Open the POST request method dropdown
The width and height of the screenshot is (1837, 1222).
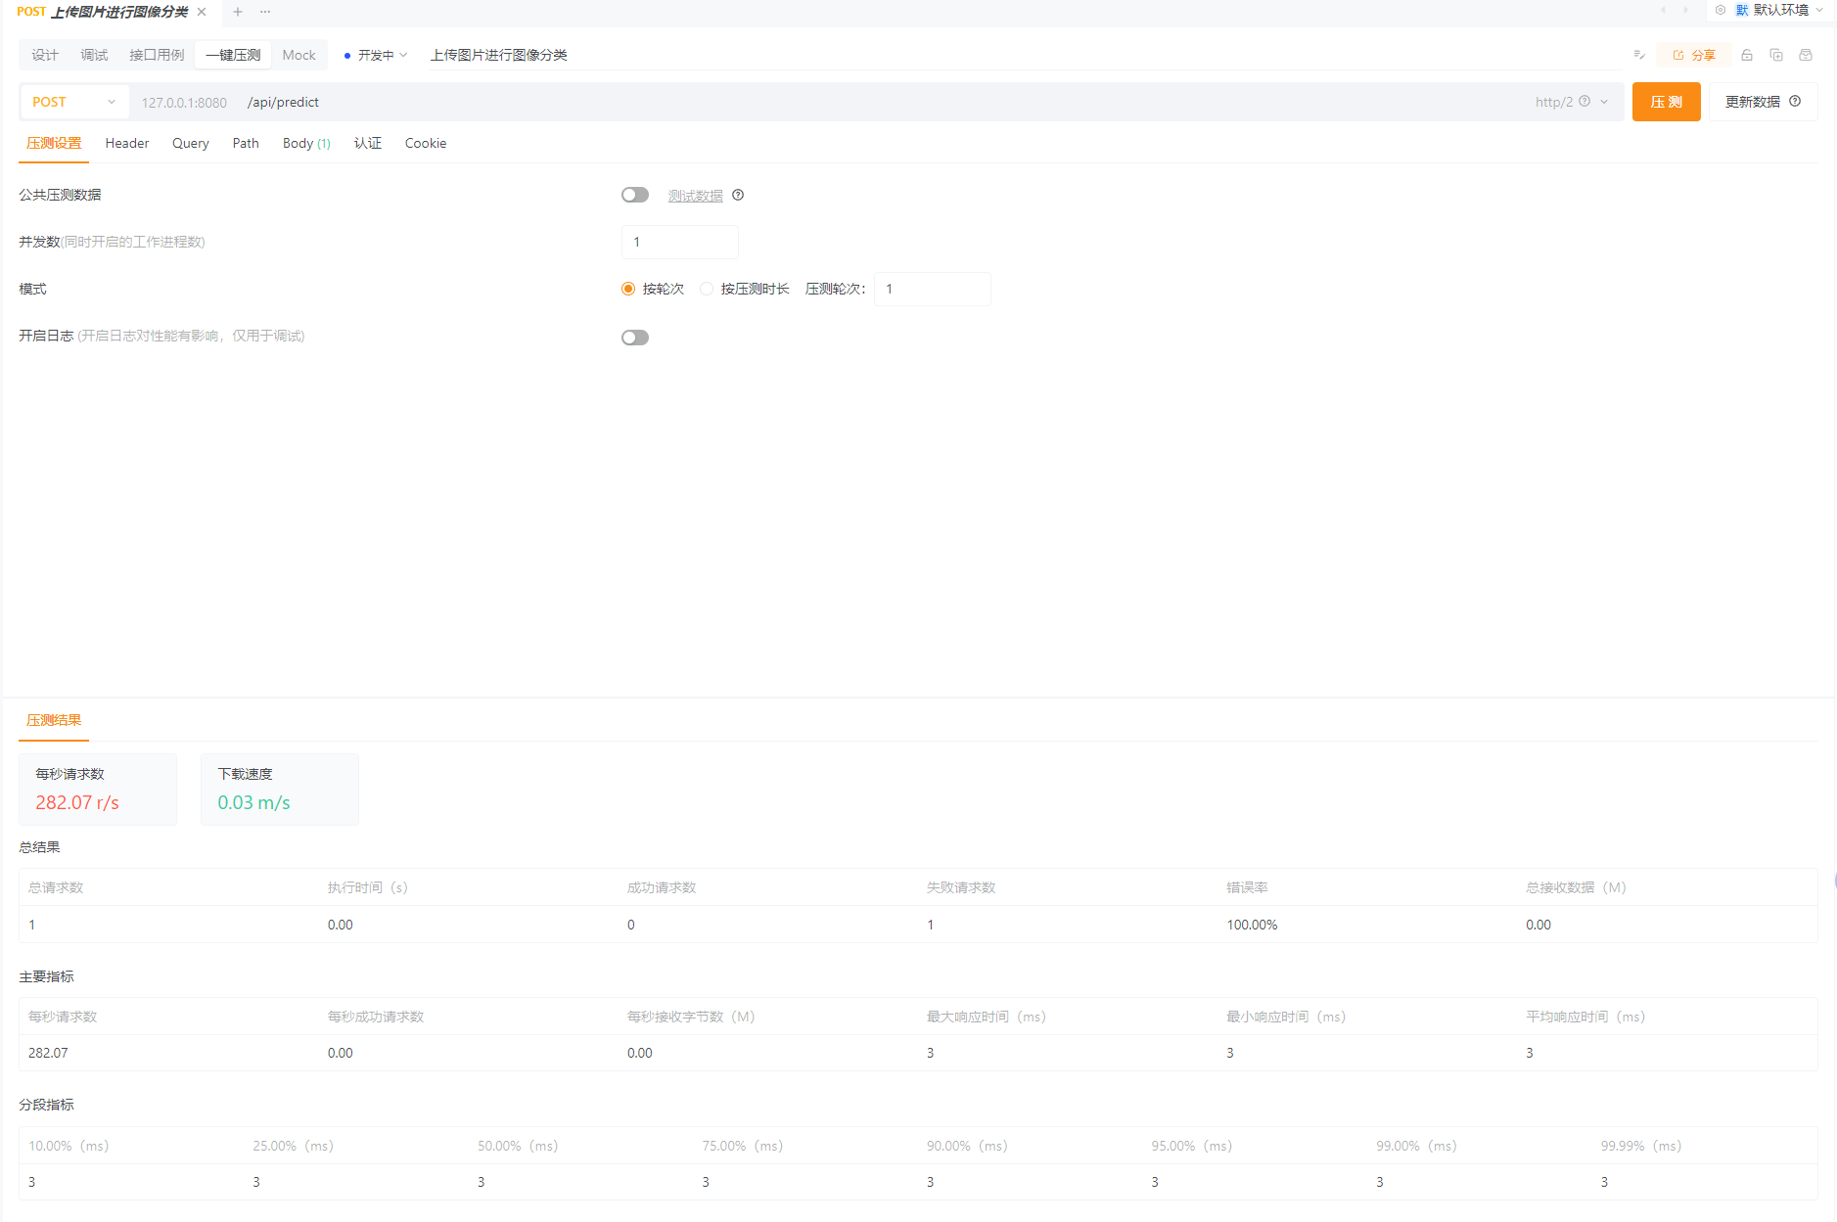[74, 102]
